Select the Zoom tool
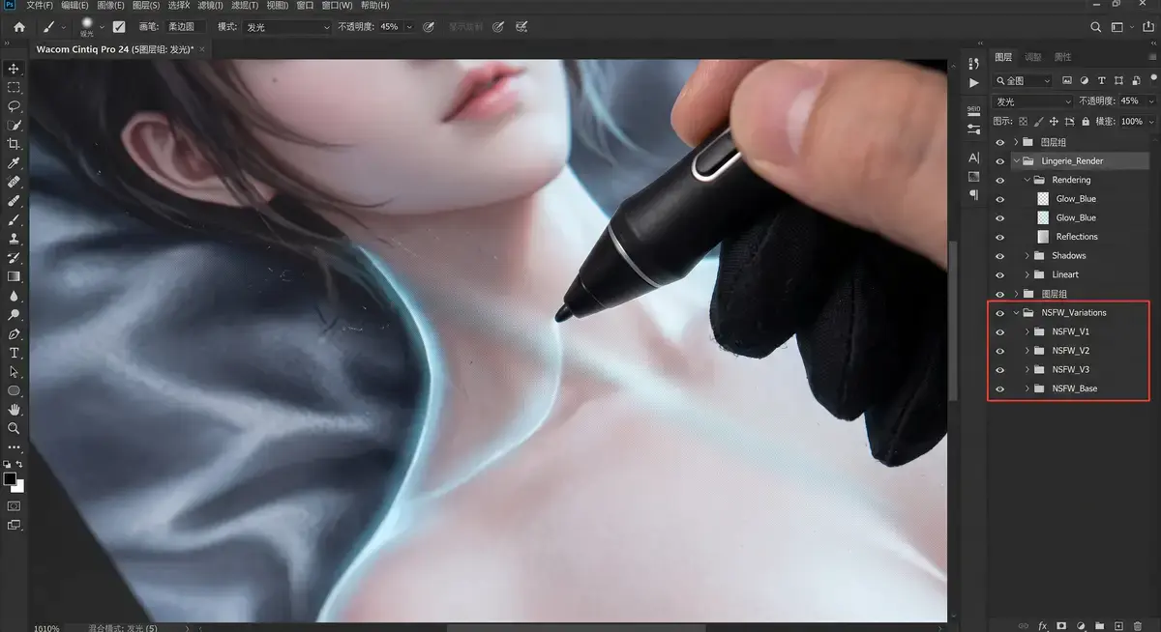This screenshot has width=1161, height=632. pyautogui.click(x=14, y=428)
